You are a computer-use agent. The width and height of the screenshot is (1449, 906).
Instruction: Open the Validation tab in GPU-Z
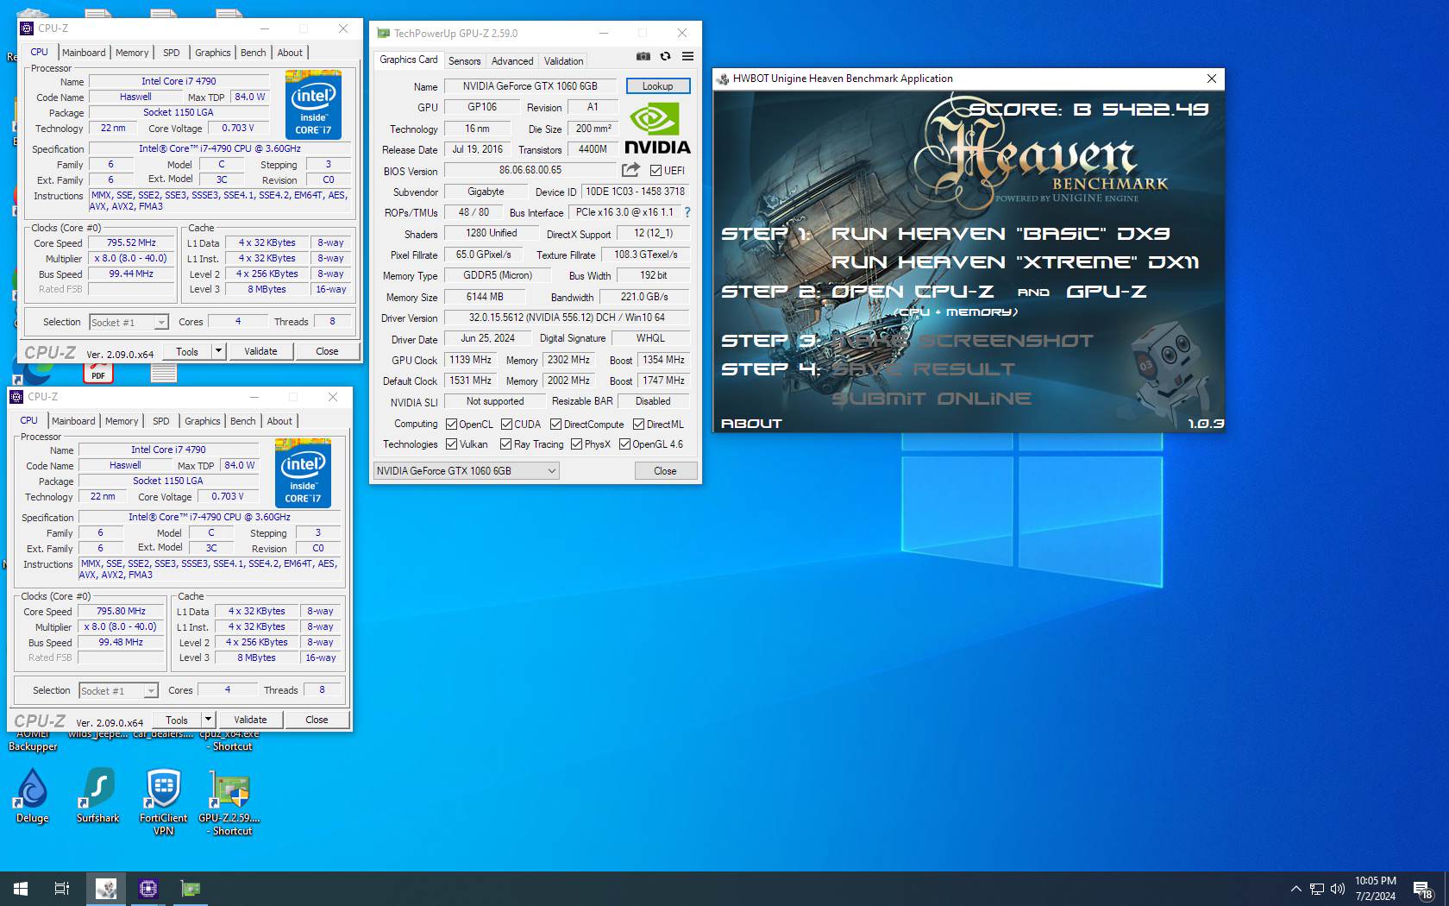[563, 61]
